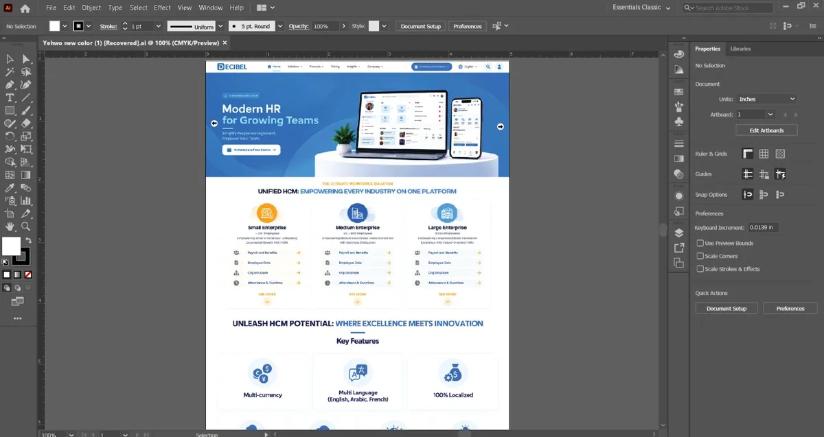Open the Object menu
This screenshot has height=437, width=824.
tap(91, 8)
